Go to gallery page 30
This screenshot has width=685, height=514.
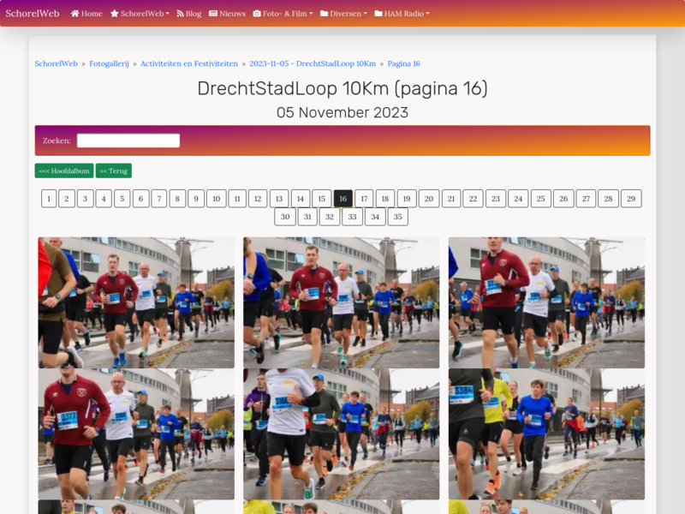pyautogui.click(x=285, y=217)
